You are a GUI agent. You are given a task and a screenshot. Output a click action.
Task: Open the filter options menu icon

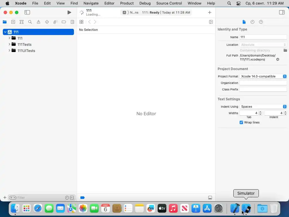point(13,198)
